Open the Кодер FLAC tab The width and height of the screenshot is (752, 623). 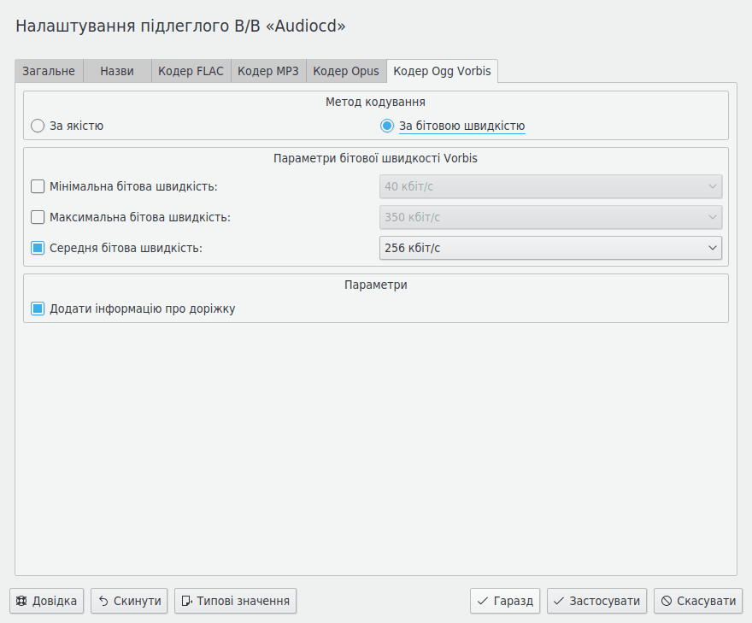pyautogui.click(x=191, y=71)
